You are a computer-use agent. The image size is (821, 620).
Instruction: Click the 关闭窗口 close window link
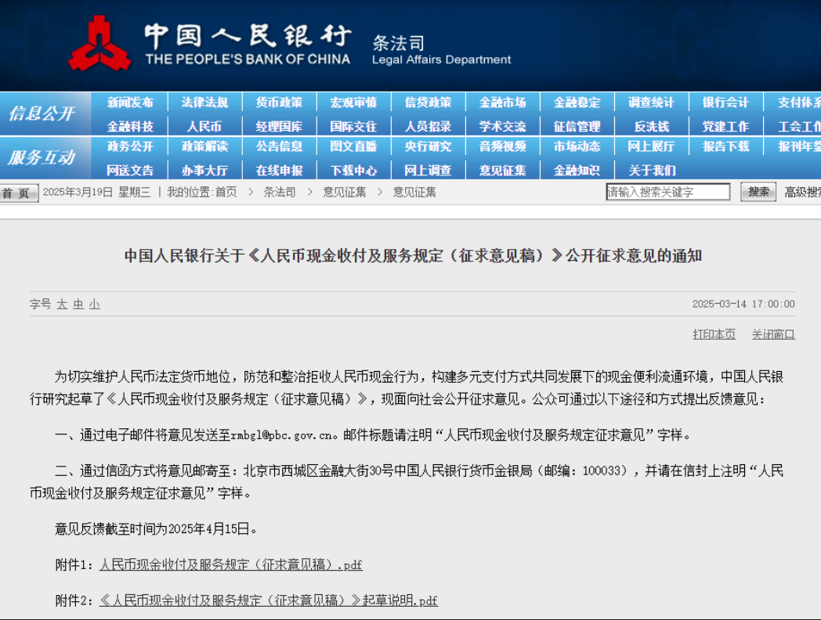click(x=773, y=334)
